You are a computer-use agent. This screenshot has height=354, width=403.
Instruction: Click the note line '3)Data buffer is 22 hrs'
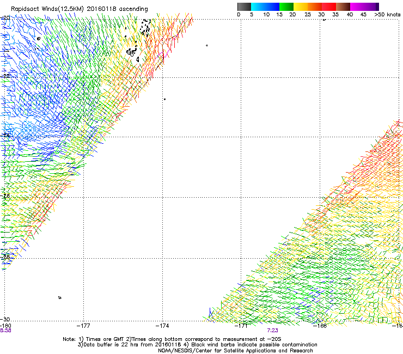(x=197, y=345)
